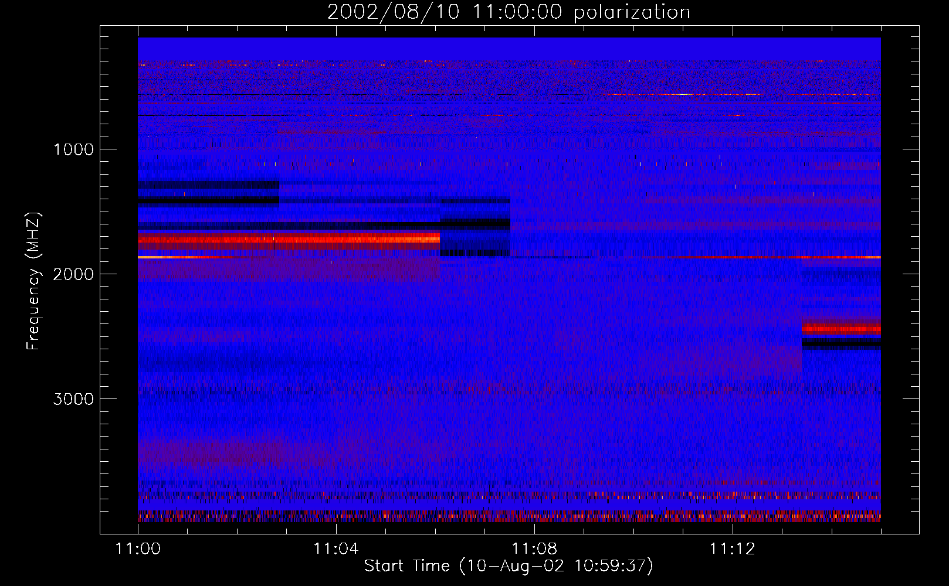
Task: Click the '2000' frequency axis label
Action: click(x=73, y=274)
